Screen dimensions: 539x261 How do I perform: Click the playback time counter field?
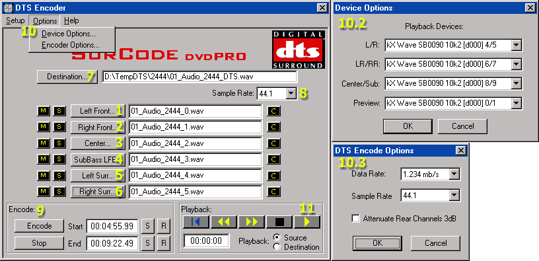click(207, 241)
